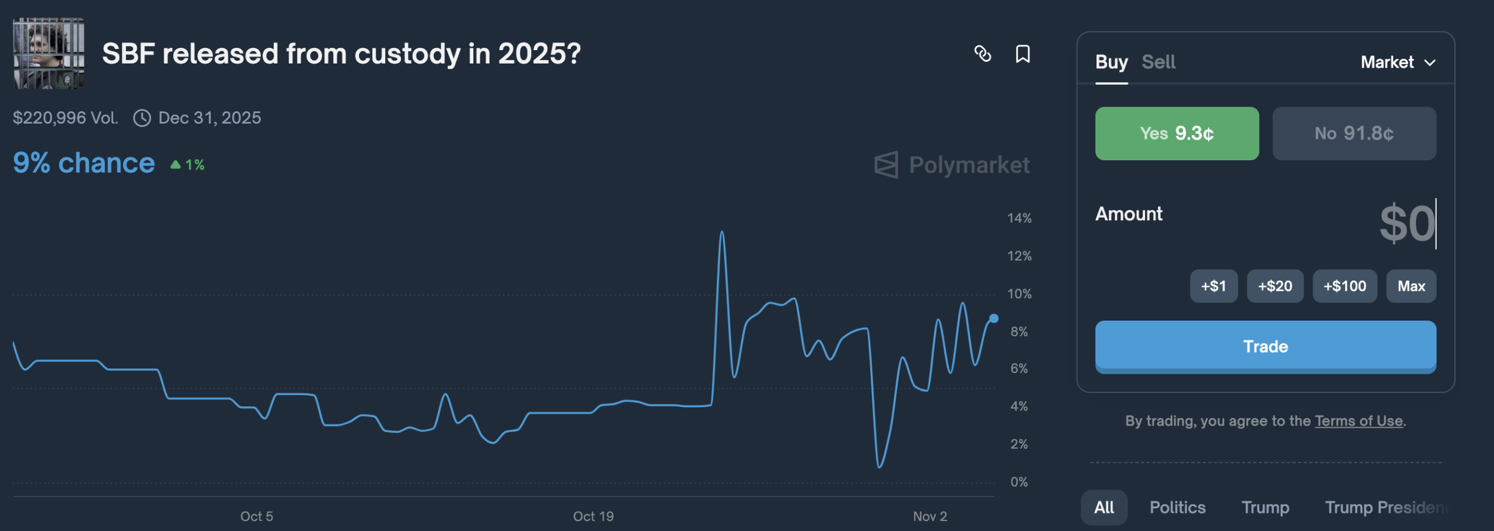Click the Polymarket logo watermark
The width and height of the screenshot is (1494, 531).
952,165
